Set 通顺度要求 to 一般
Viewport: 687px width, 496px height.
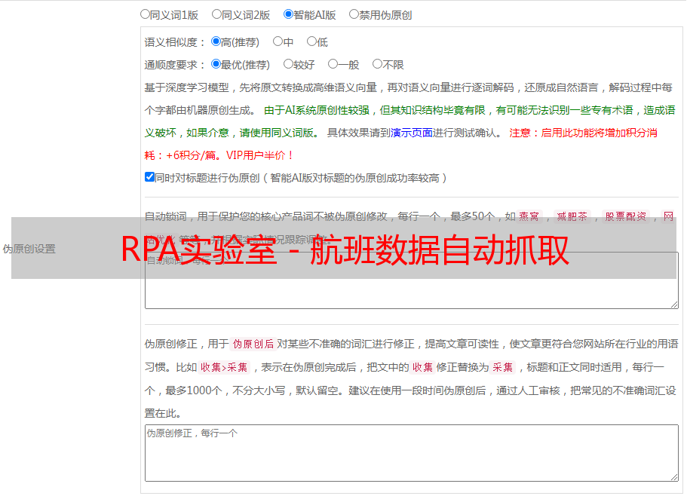pyautogui.click(x=333, y=64)
